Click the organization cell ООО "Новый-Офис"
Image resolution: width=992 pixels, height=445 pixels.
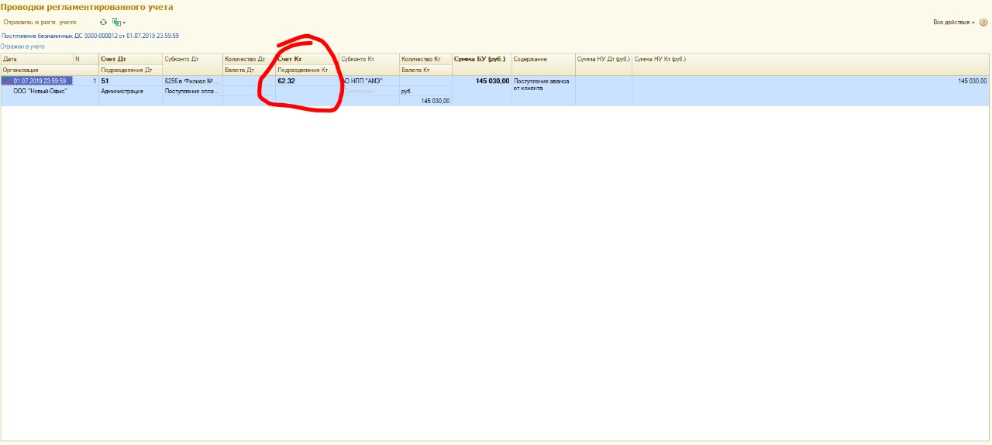pyautogui.click(x=40, y=91)
